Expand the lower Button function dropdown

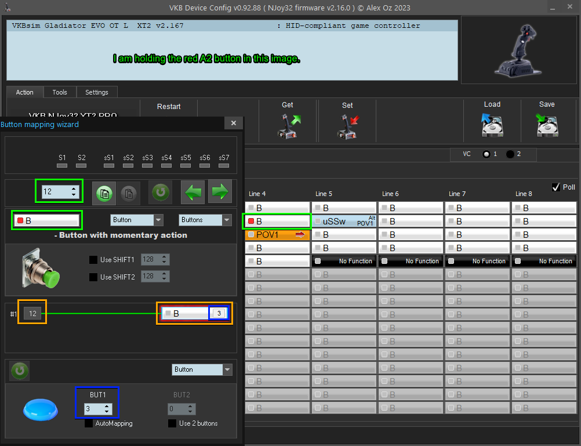point(227,369)
